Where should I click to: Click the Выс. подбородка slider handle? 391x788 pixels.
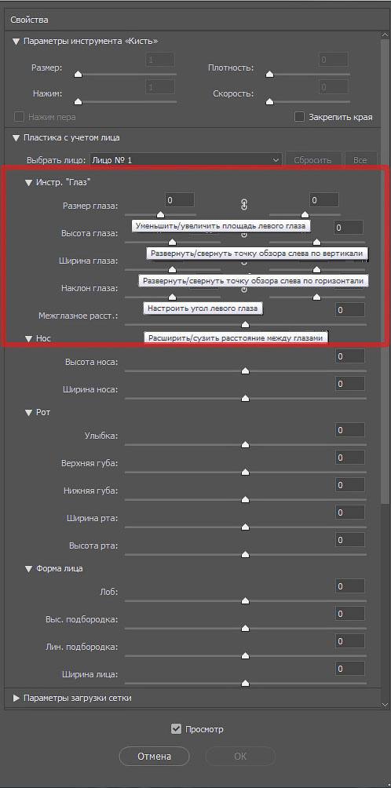245,628
